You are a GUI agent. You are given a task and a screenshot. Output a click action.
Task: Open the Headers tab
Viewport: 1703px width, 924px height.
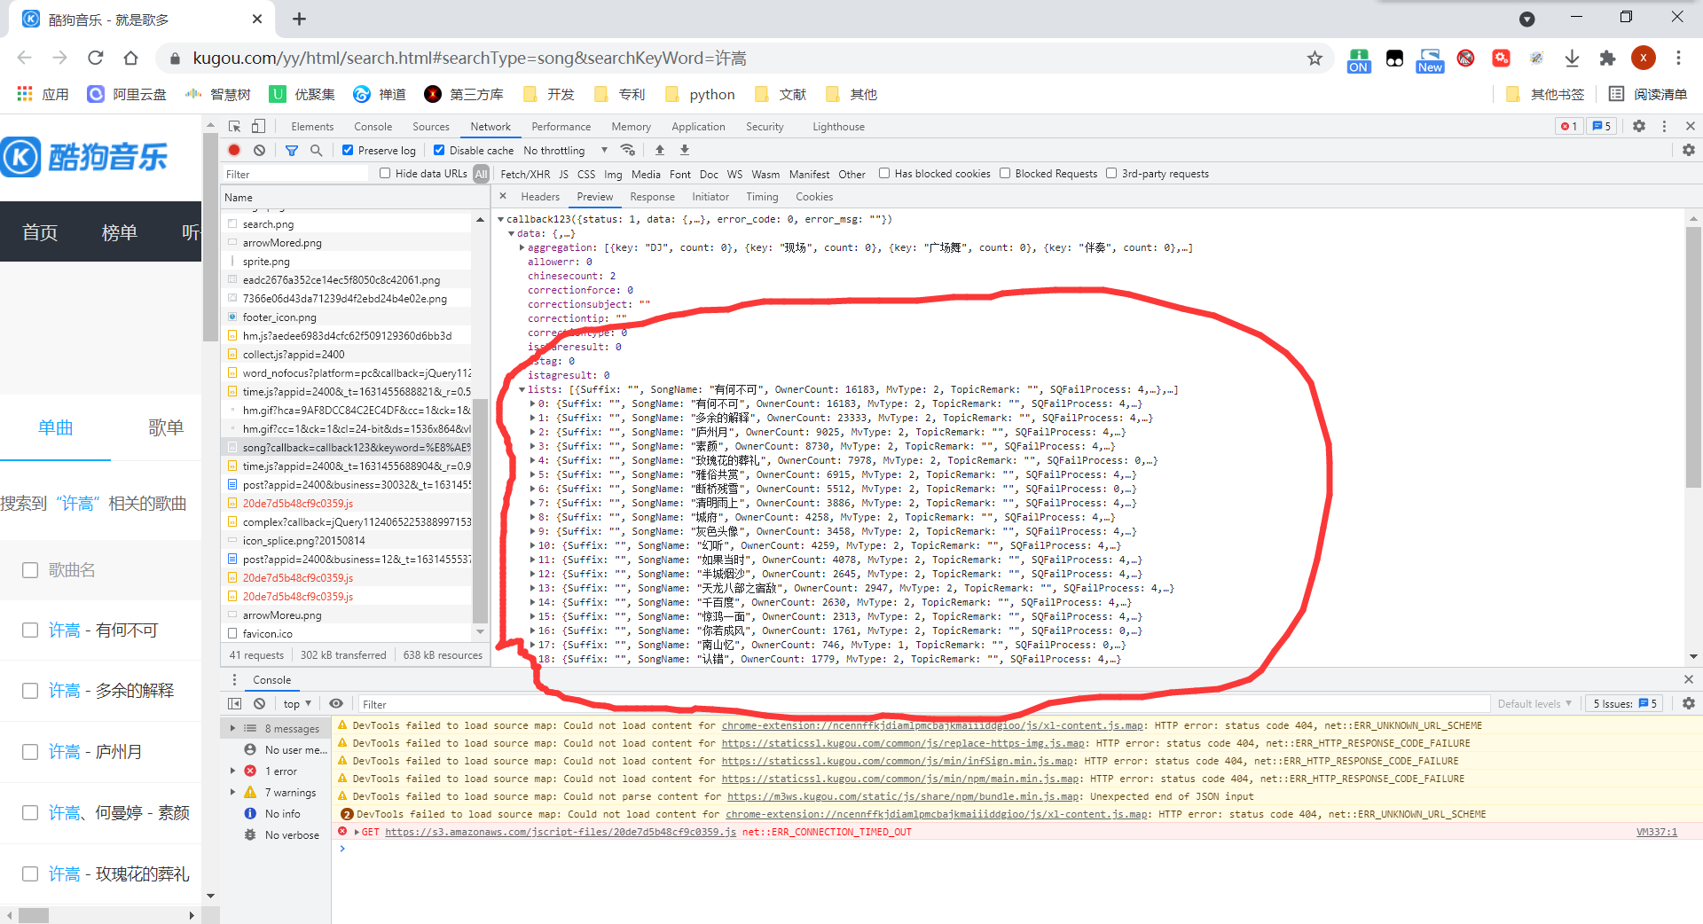(540, 196)
